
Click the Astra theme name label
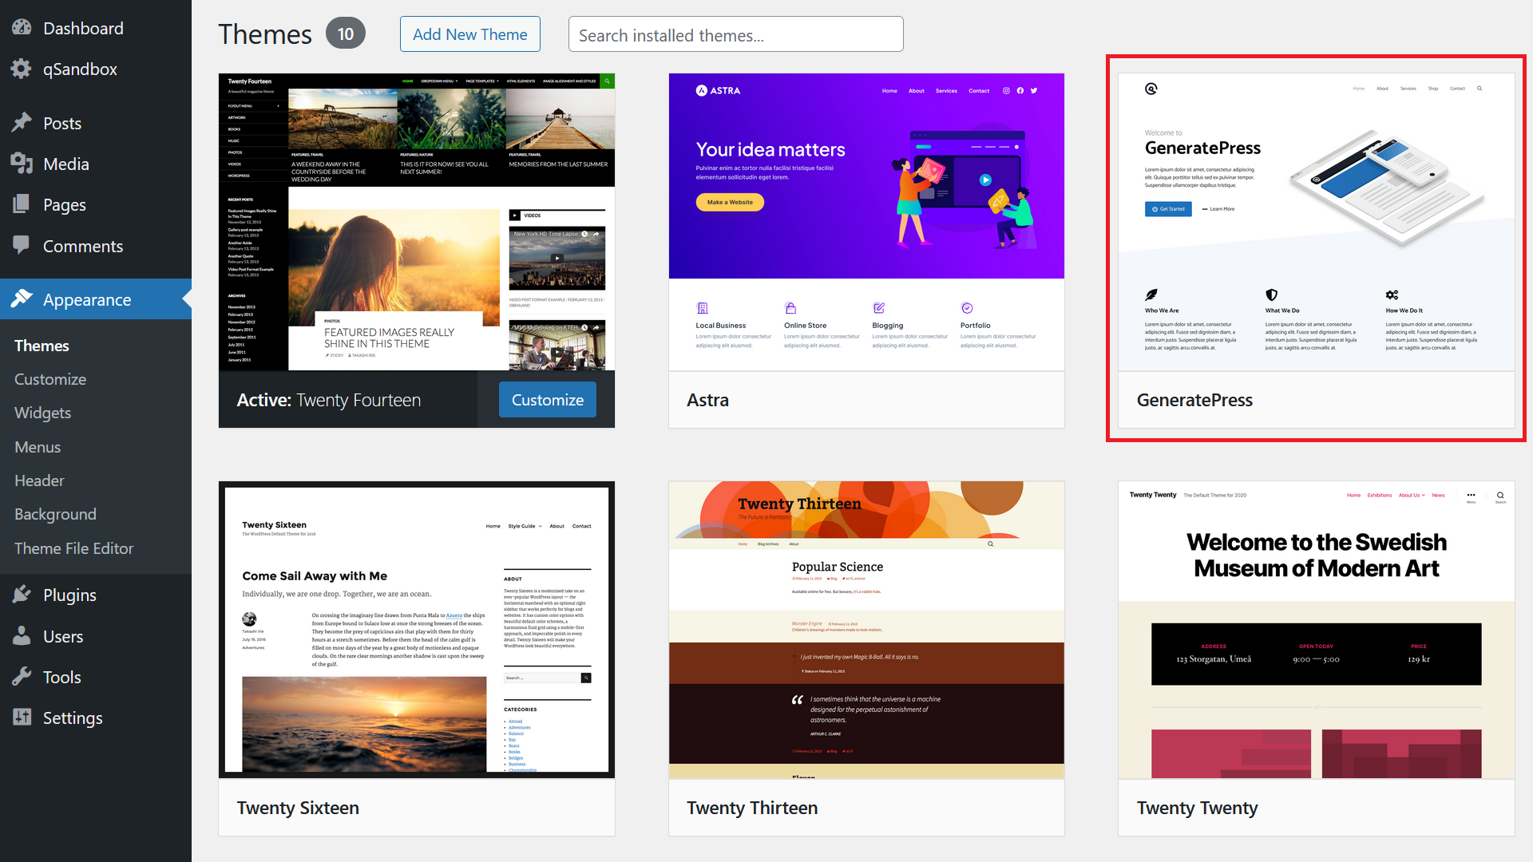(707, 400)
